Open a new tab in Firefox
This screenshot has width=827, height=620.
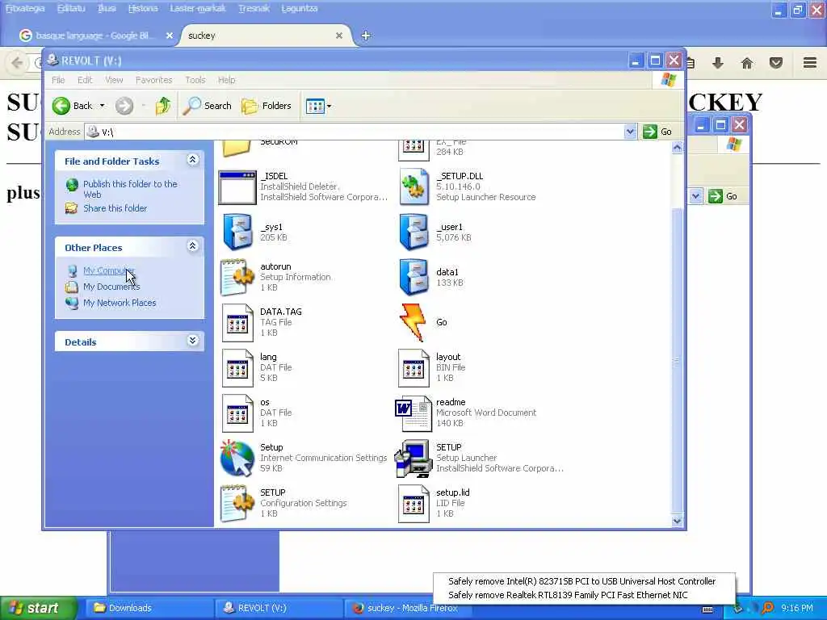click(x=366, y=36)
